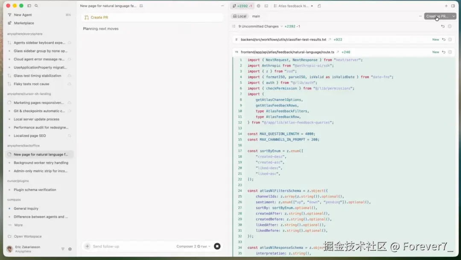Open the terminal panel tab icon
Image resolution: width=461 pixels, height=260 pixels.
click(x=266, y=6)
